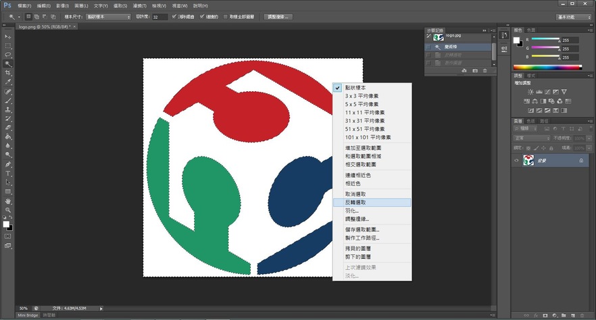Open the layer blend mode 正常 dropdown

(531, 138)
